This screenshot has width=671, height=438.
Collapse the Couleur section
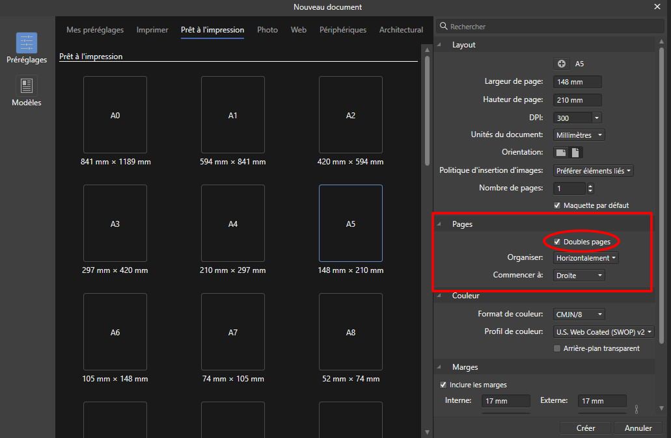[439, 295]
